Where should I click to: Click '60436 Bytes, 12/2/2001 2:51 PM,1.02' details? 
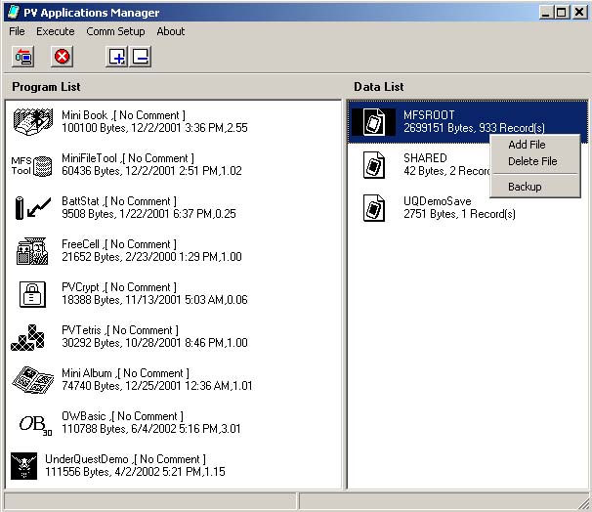tap(151, 171)
